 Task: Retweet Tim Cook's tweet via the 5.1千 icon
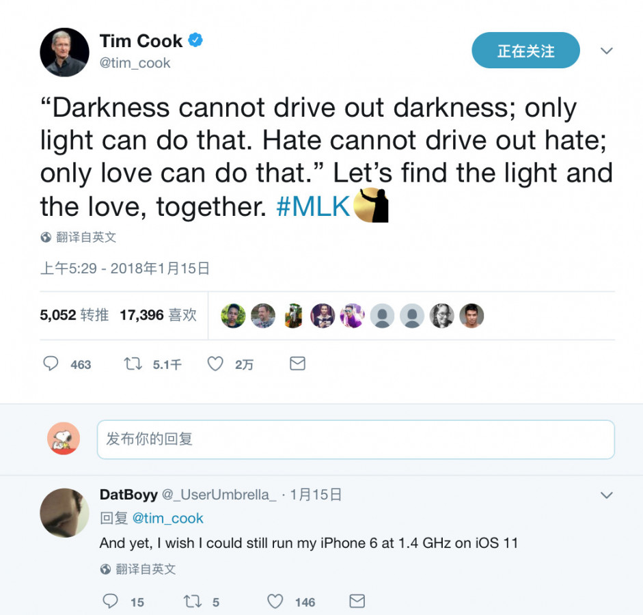click(x=133, y=364)
